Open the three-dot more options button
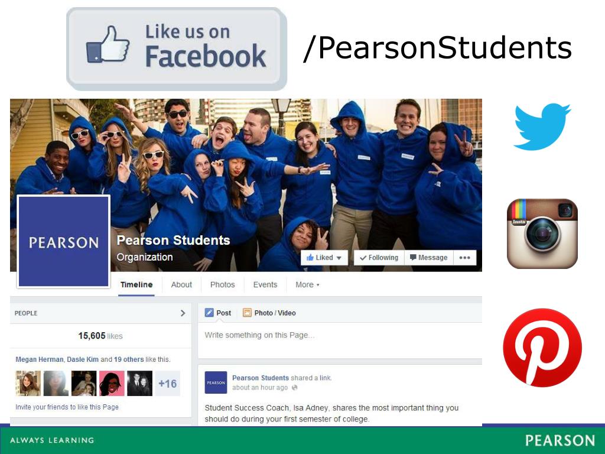Screen dimensions: 605x454 464,258
